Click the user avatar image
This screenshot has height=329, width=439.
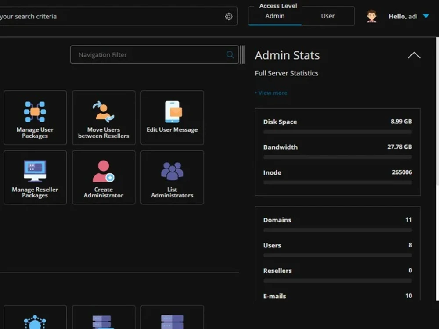tap(371, 16)
